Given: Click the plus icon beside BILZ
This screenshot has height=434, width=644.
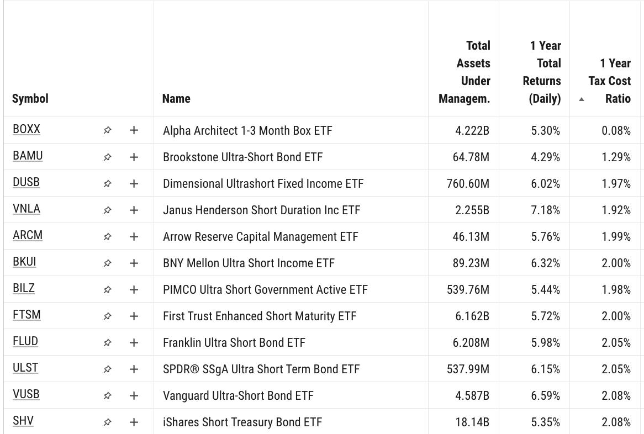Looking at the screenshot, I should (x=134, y=289).
